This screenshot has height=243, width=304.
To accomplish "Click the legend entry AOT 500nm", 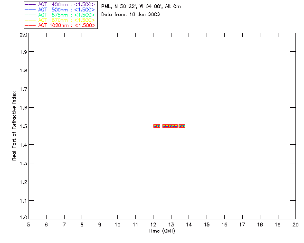I will [x=60, y=9].
